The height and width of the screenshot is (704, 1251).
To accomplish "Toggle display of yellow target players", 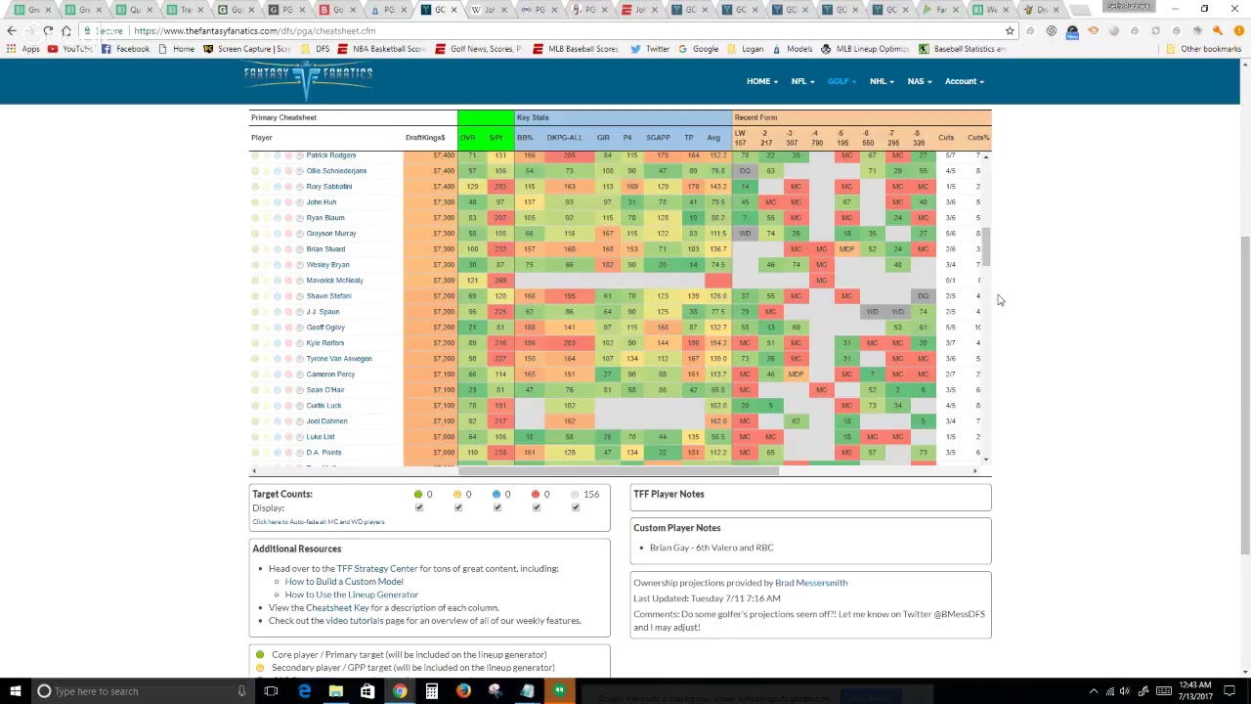I will [x=458, y=507].
